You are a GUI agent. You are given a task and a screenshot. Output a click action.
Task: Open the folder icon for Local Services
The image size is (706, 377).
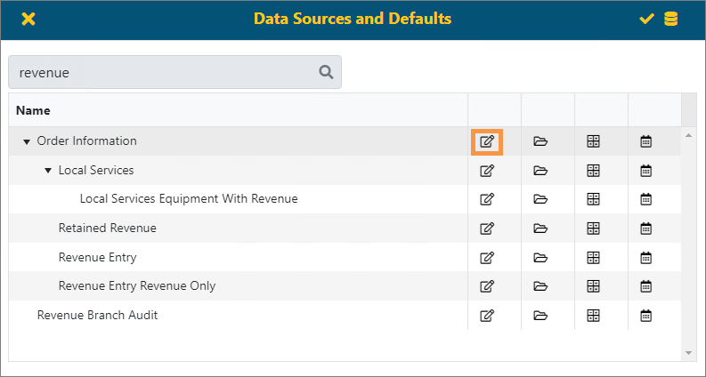[x=540, y=171]
